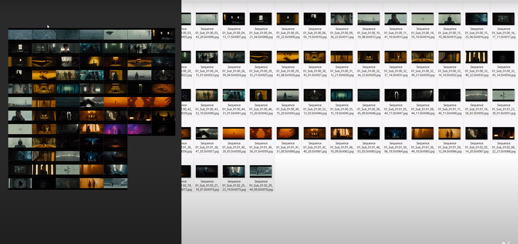Open the Still013.jpg close-up thumbnail
518x244 pixels.
coord(396,19)
